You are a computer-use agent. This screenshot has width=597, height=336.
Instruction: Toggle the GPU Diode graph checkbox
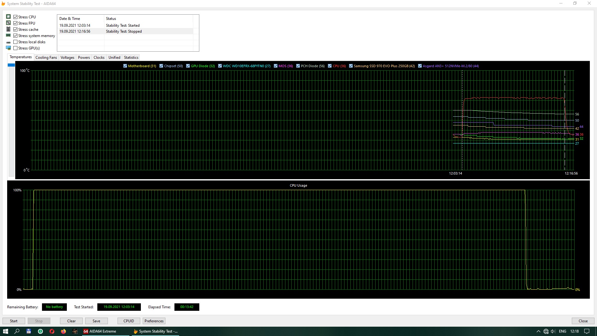click(x=188, y=66)
